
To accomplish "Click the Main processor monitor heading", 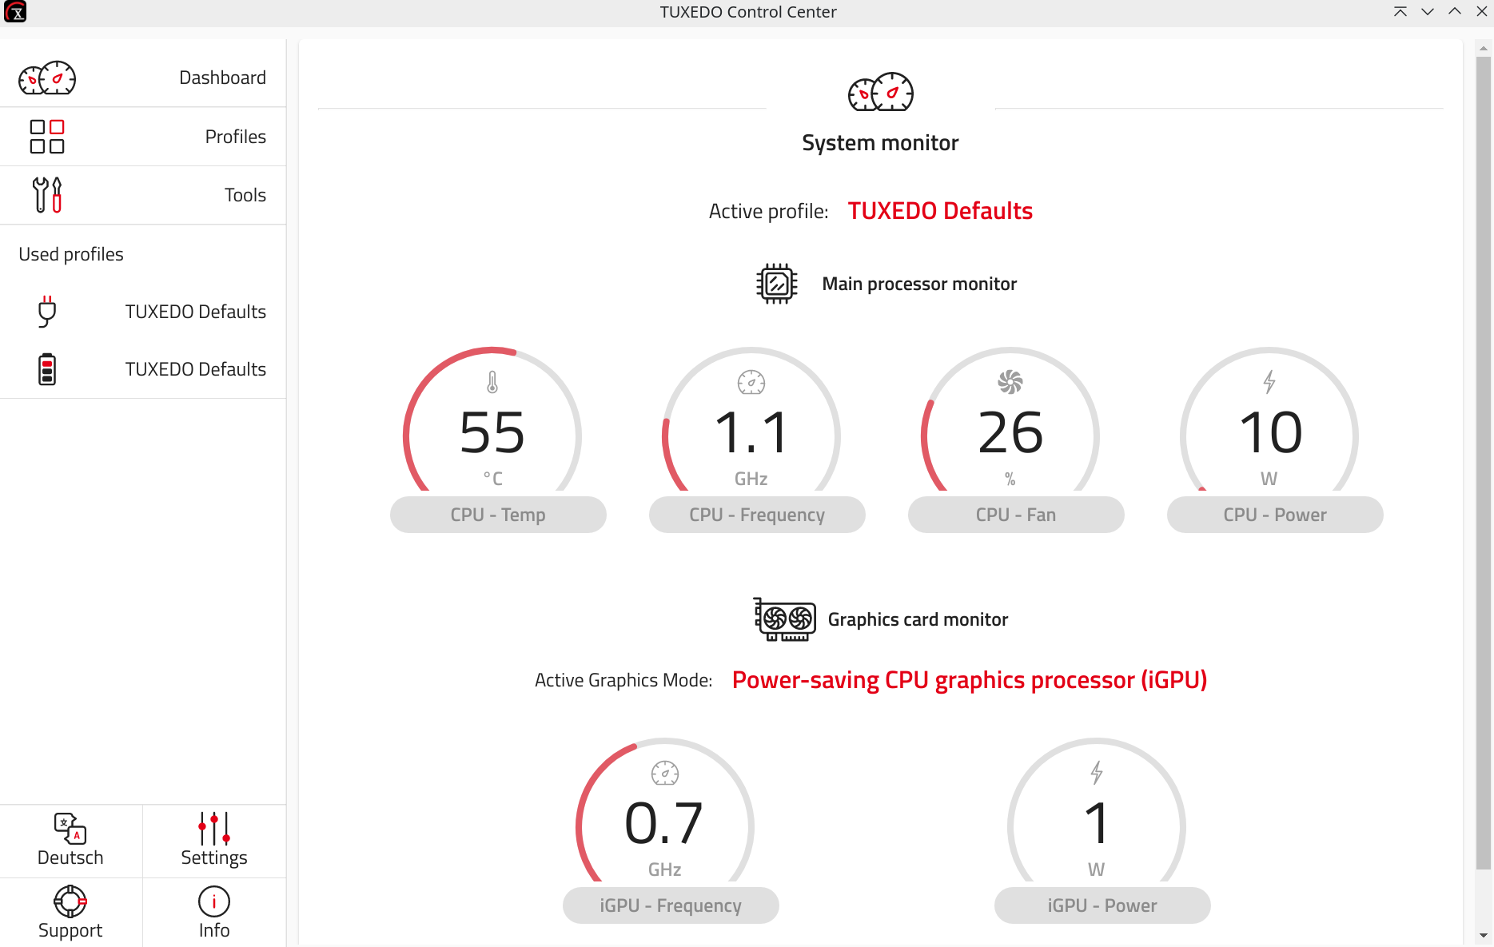I will 919,284.
